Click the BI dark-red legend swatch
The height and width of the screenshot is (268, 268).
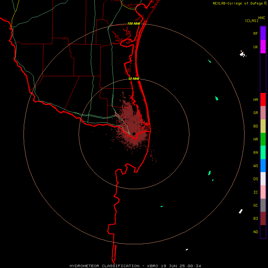point(263,219)
